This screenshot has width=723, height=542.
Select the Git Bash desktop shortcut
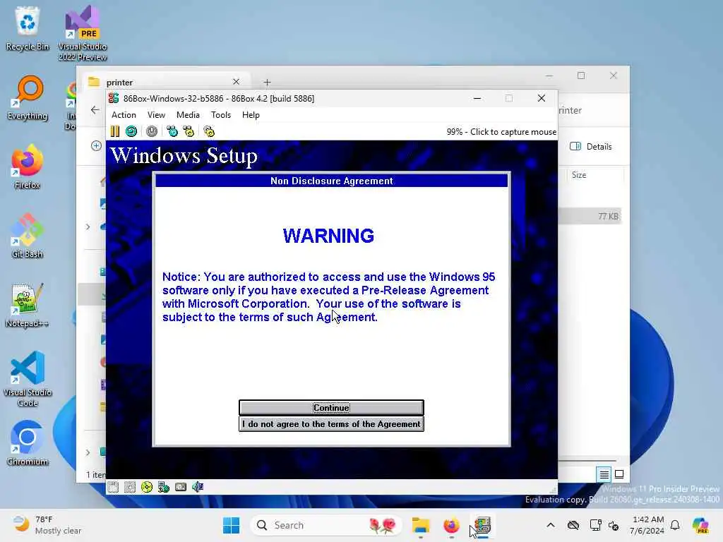pos(28,236)
